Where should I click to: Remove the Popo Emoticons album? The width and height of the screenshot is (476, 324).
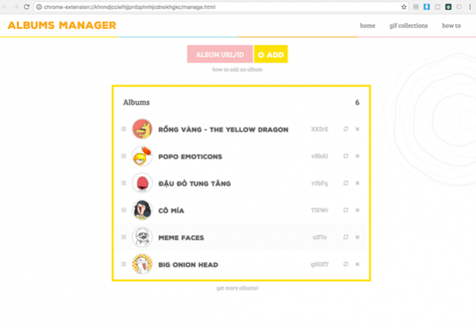[x=357, y=156]
